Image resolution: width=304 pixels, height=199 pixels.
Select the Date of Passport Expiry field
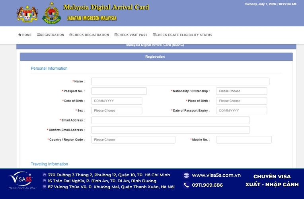pos(242,111)
